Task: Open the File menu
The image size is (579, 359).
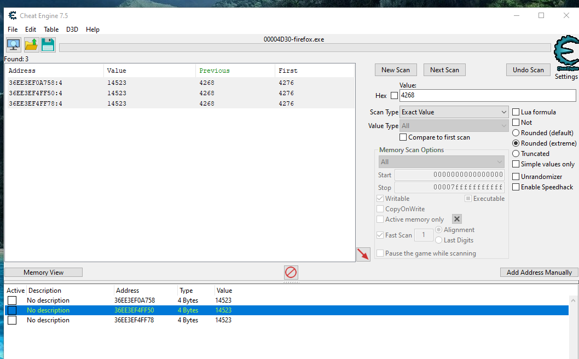Action: (x=13, y=29)
